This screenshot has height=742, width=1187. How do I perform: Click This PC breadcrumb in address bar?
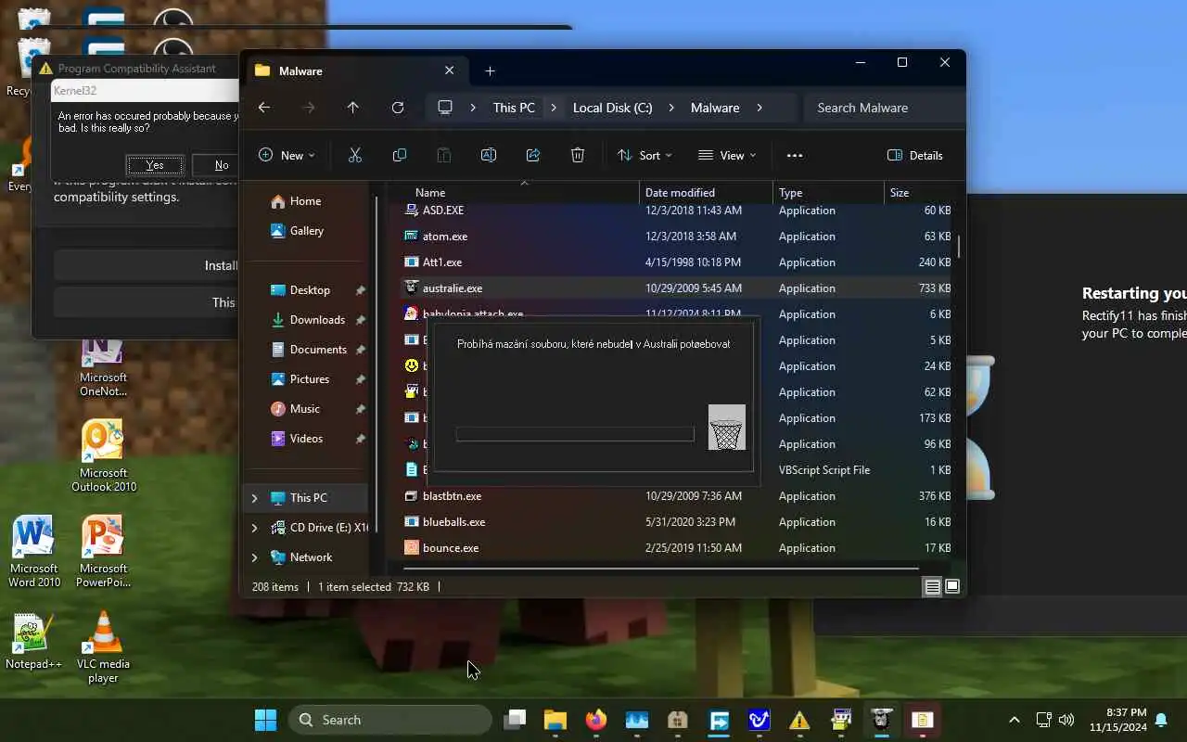point(514,108)
